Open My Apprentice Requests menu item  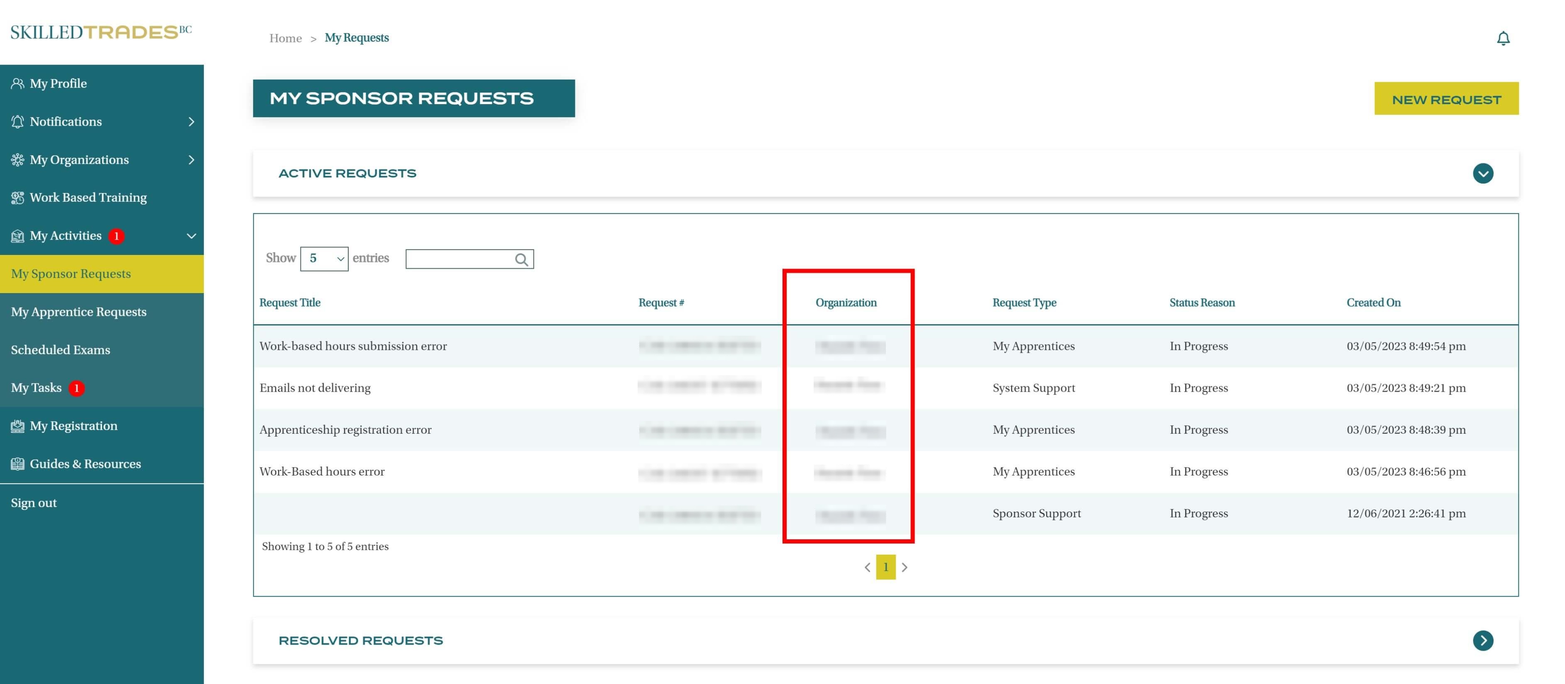(79, 312)
